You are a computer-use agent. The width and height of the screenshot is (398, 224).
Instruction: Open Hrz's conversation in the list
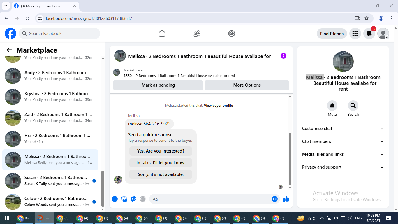coord(50,139)
